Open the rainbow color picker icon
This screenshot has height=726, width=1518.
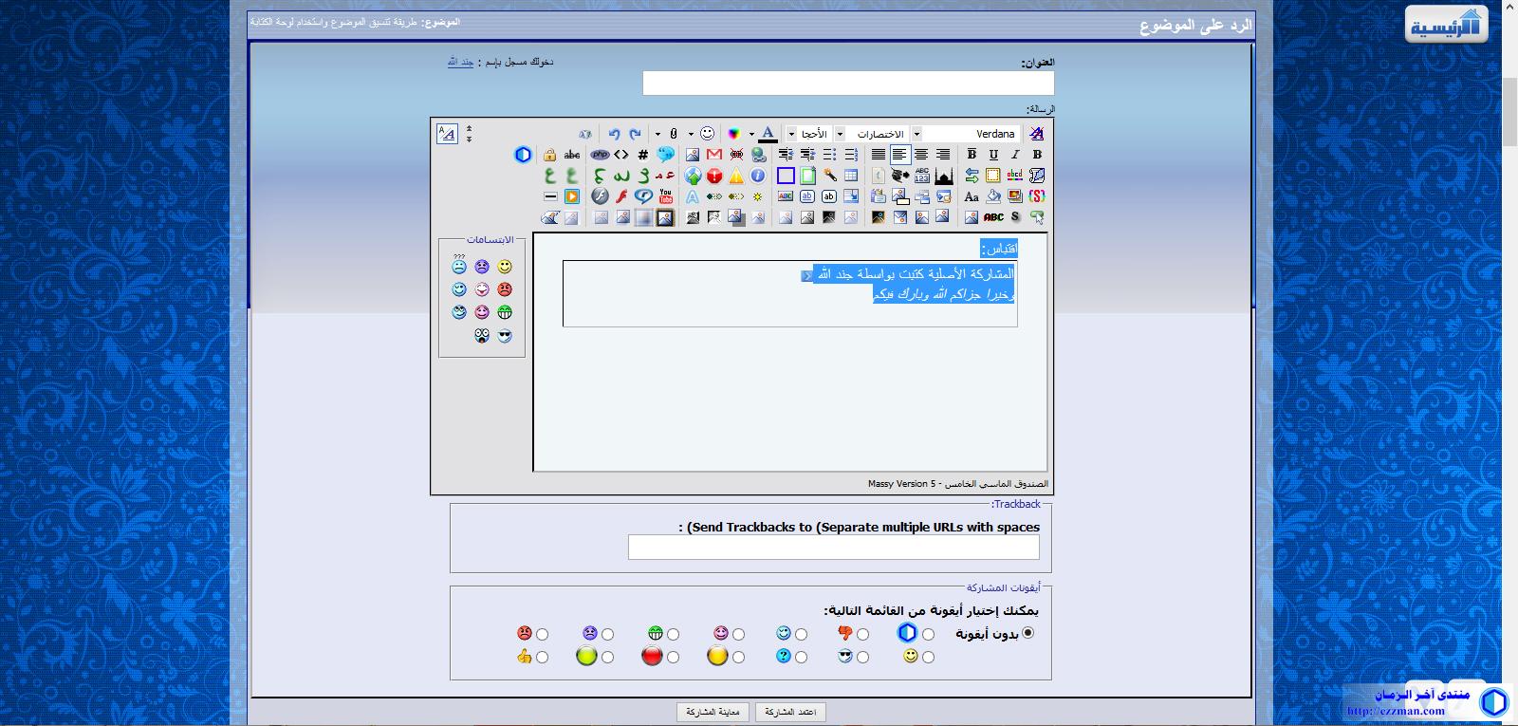pyautogui.click(x=733, y=134)
